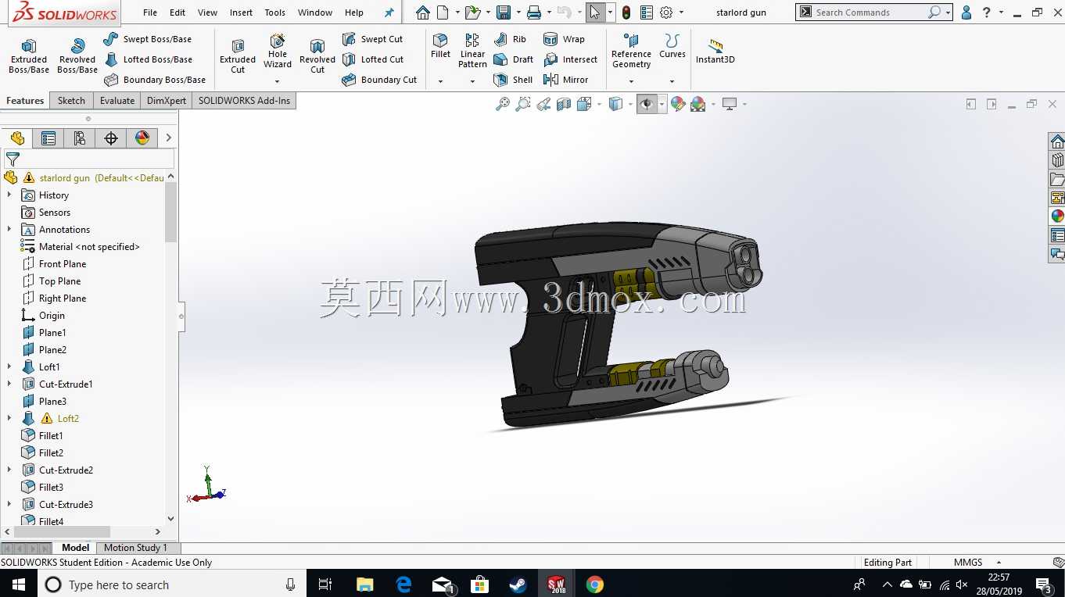Launch the Hole Wizard tool
This screenshot has width=1065, height=597.
click(x=278, y=51)
